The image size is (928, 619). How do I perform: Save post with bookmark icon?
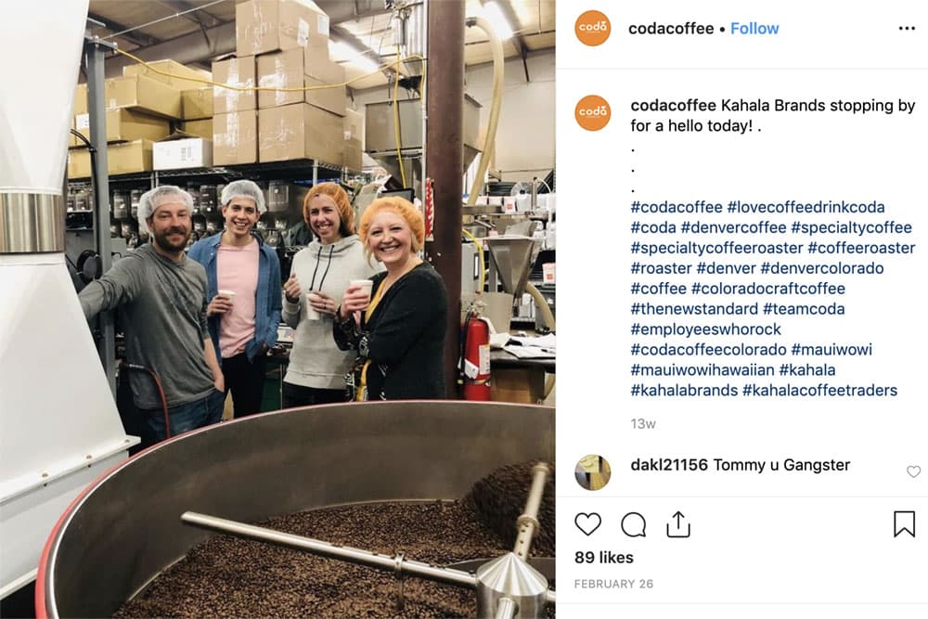pyautogui.click(x=904, y=524)
